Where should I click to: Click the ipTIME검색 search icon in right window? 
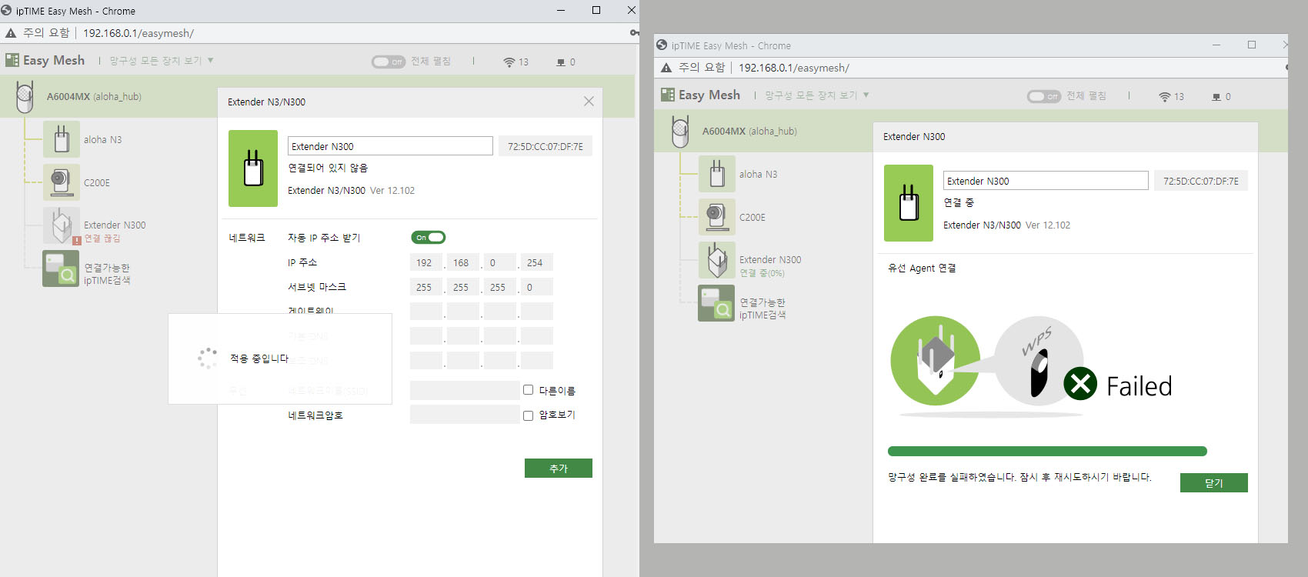[x=716, y=303]
